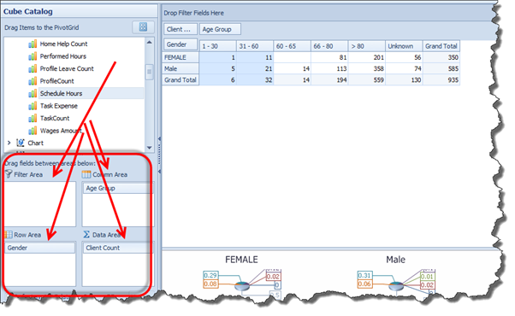
Task: Click cell value 201 in FEMALE row
Action: pyautogui.click(x=366, y=57)
